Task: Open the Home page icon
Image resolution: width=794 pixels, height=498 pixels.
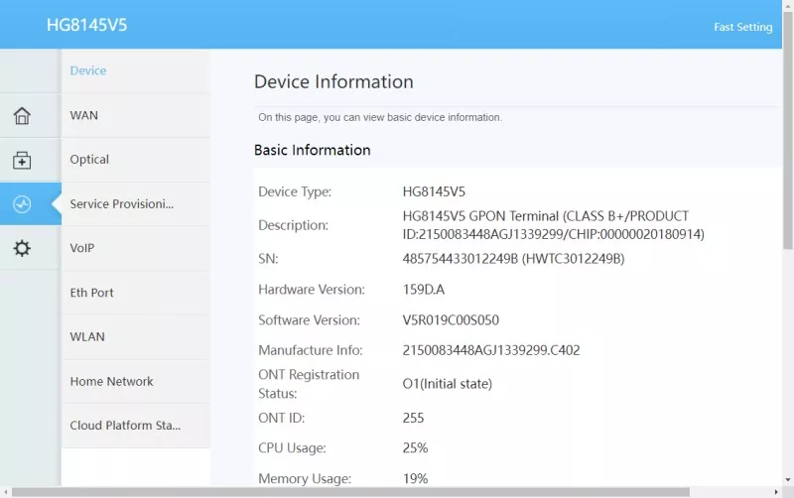Action: click(22, 116)
